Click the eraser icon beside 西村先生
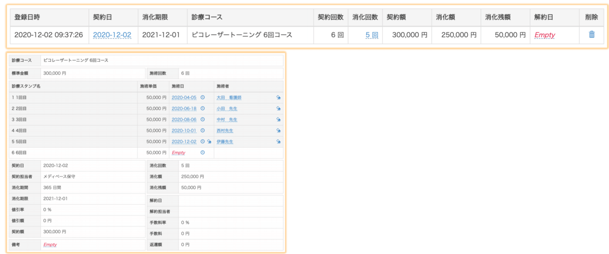The image size is (609, 254). tap(278, 131)
